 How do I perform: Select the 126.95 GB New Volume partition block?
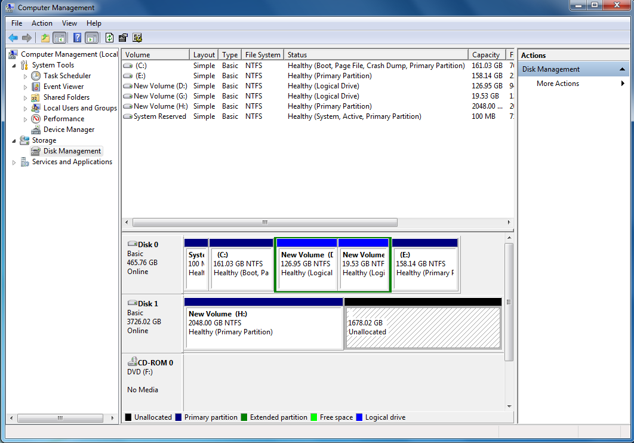point(307,264)
